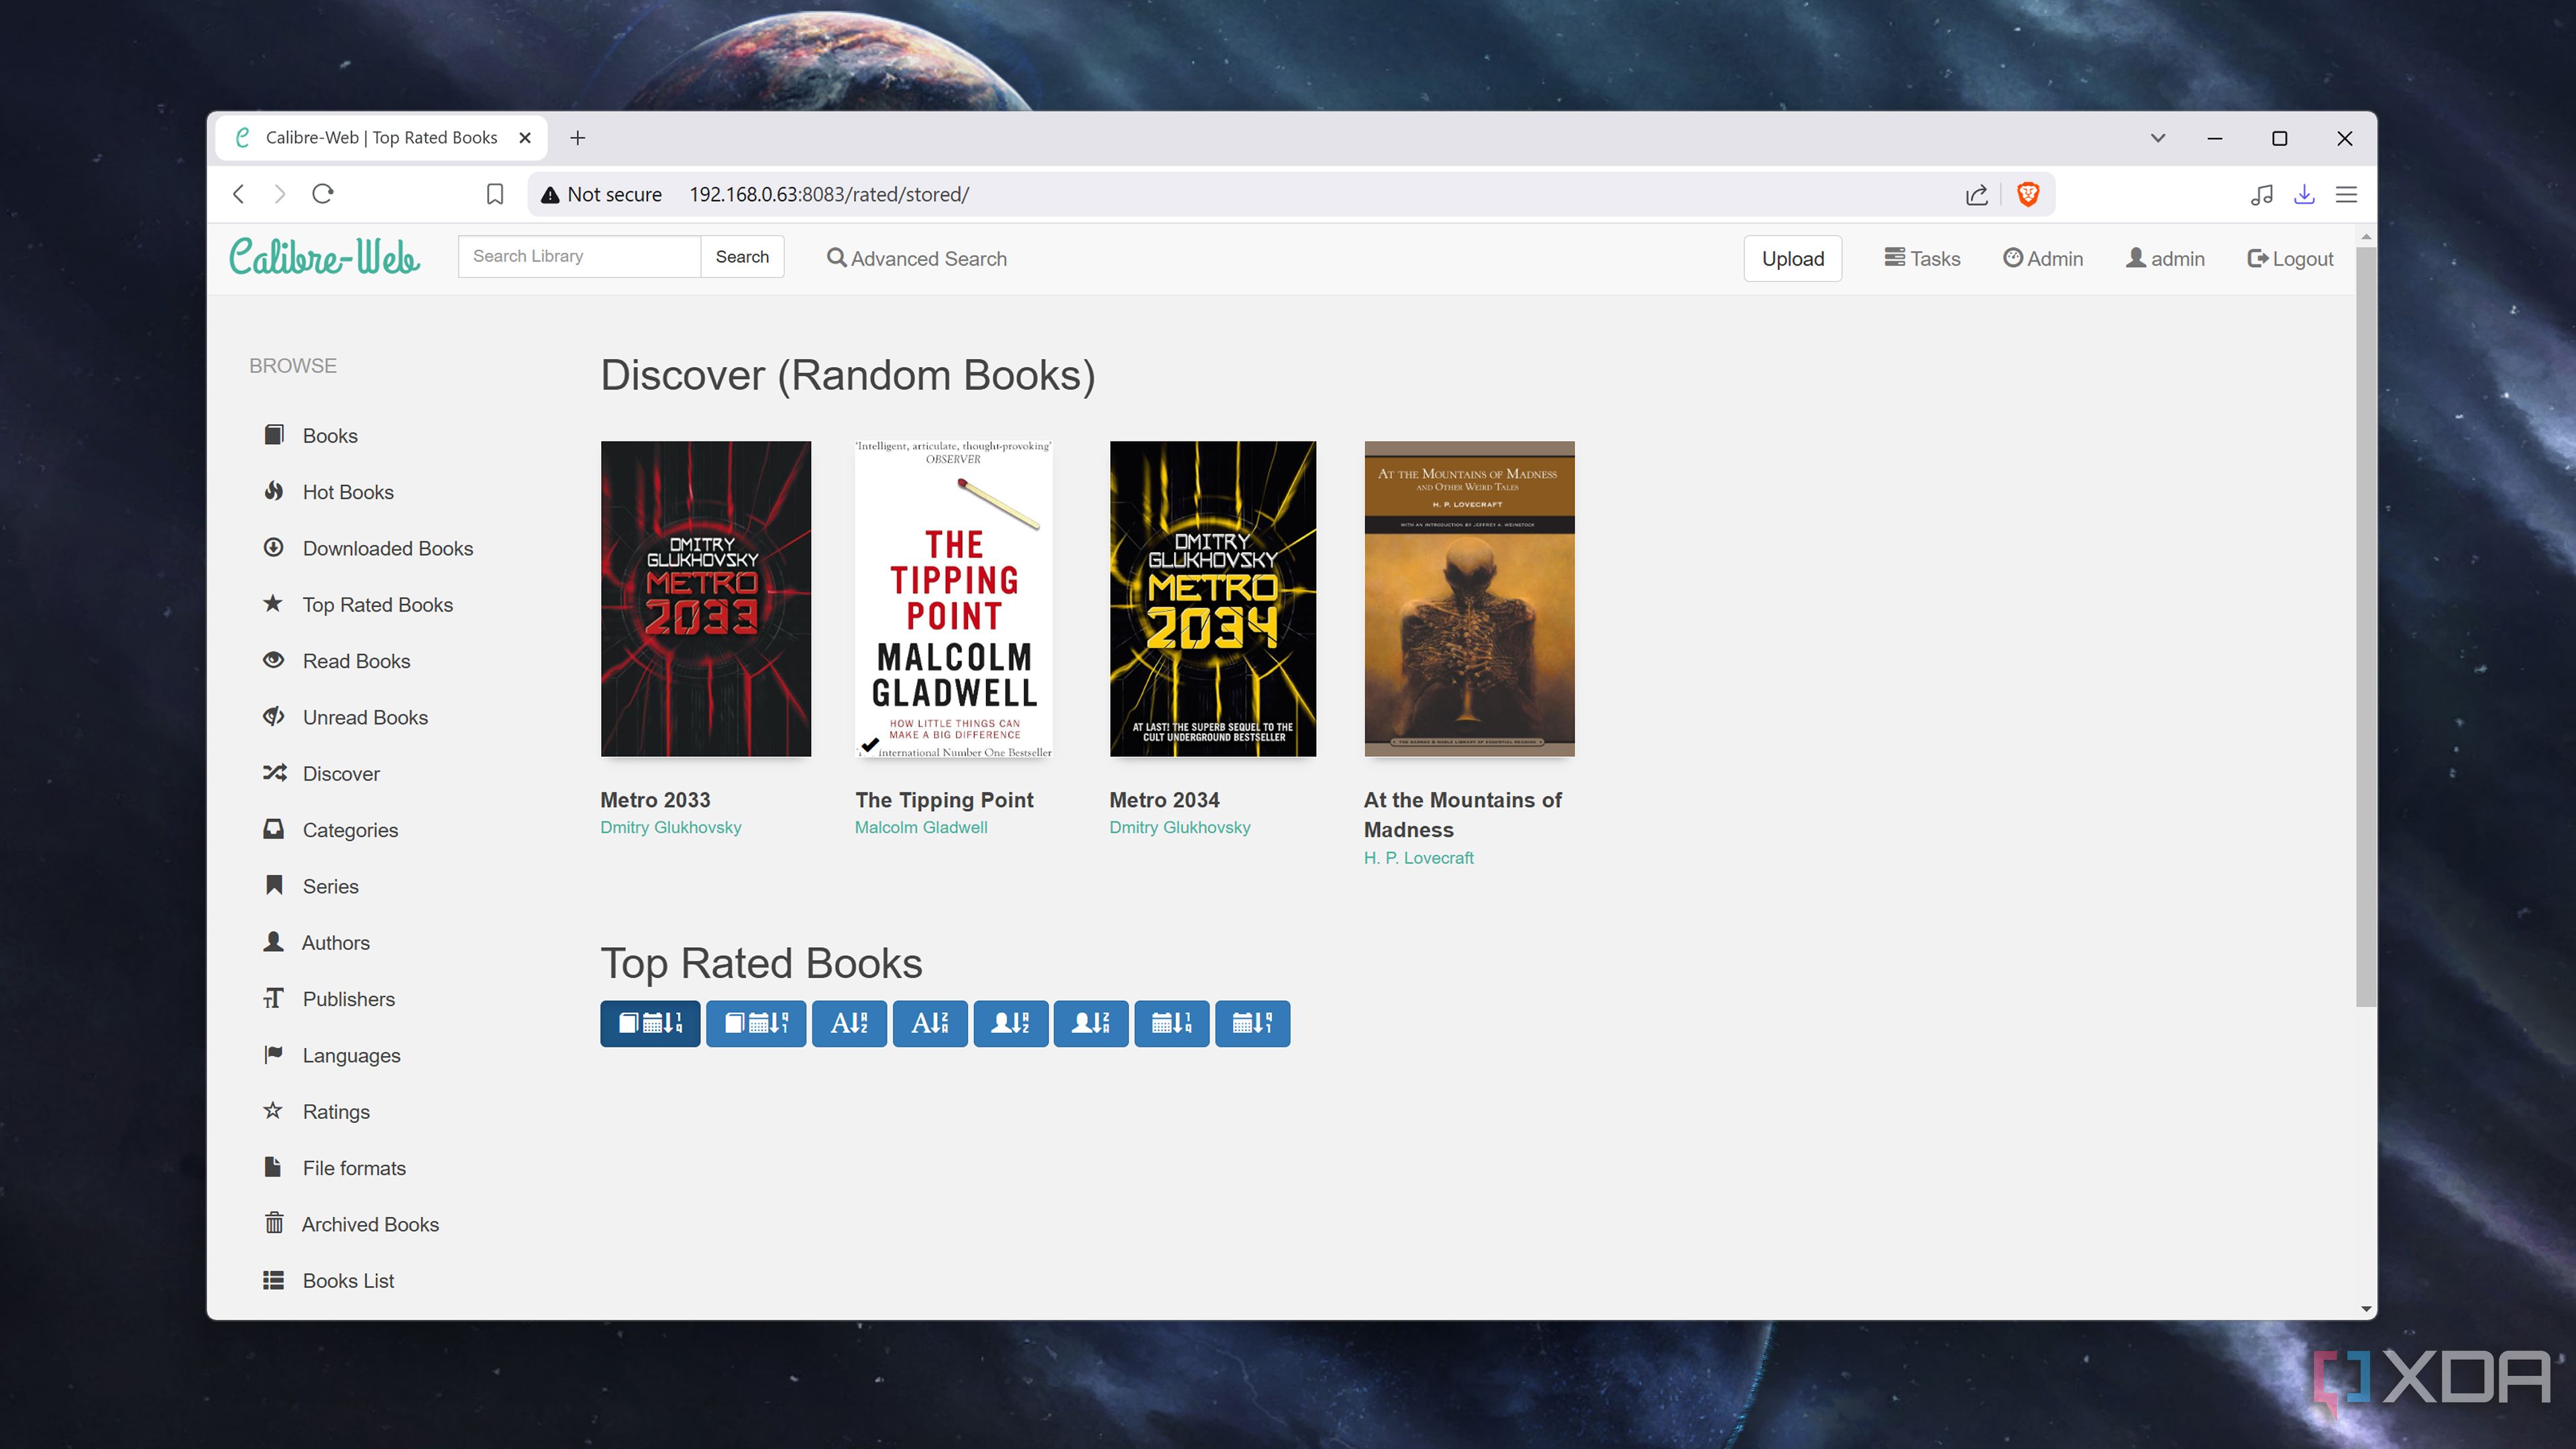Click the Authors person icon
Screen dimensions: 2576x1449
[x=274, y=942]
